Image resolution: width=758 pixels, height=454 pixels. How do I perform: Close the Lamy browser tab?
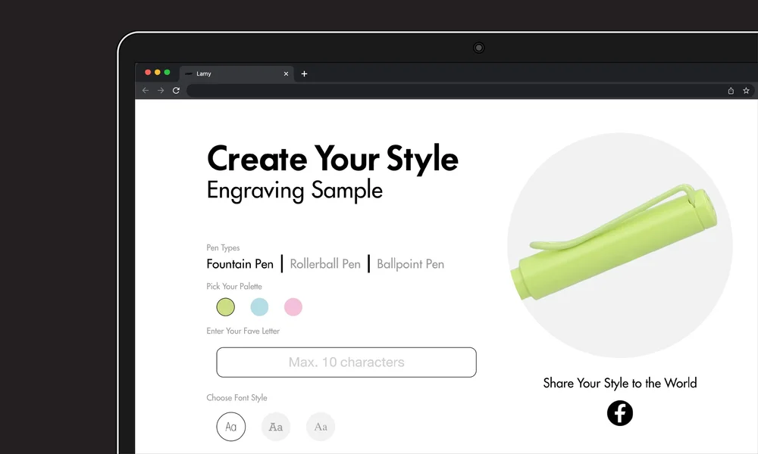coord(286,74)
